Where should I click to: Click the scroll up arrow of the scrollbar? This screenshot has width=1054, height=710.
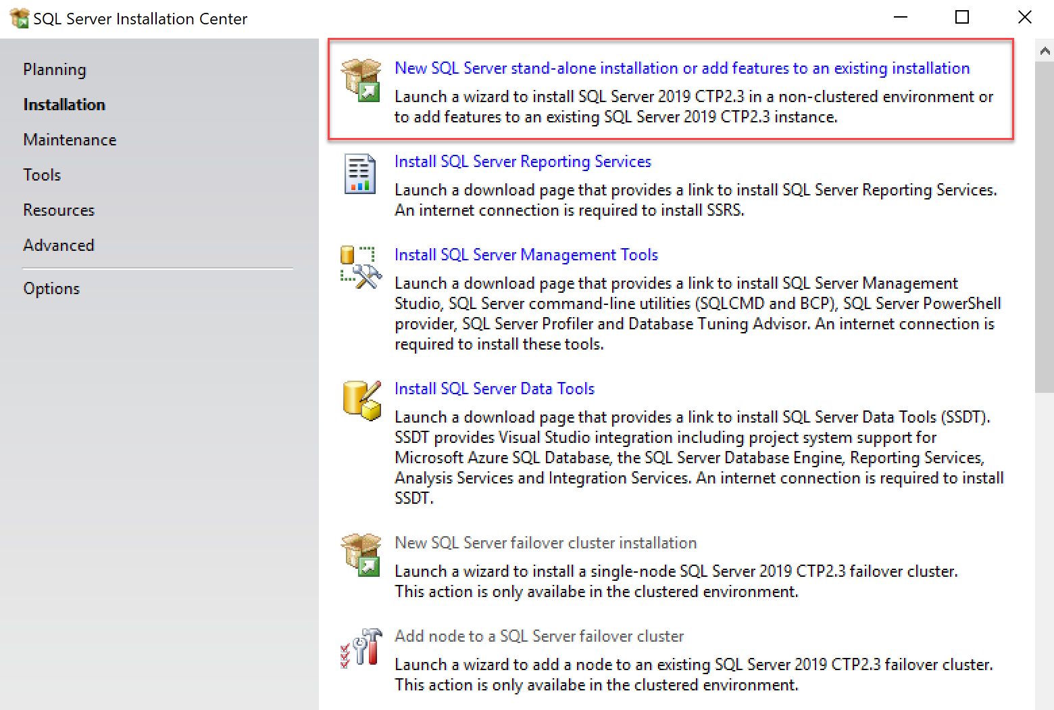1045,51
